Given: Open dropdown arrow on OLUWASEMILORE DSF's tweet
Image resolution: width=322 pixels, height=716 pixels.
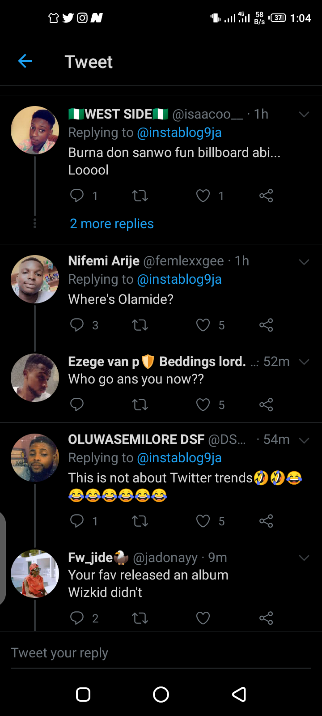Looking at the screenshot, I should (304, 440).
